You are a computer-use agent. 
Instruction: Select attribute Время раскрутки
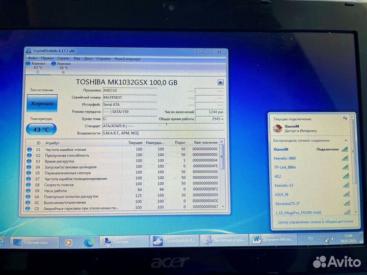pyautogui.click(x=60, y=161)
